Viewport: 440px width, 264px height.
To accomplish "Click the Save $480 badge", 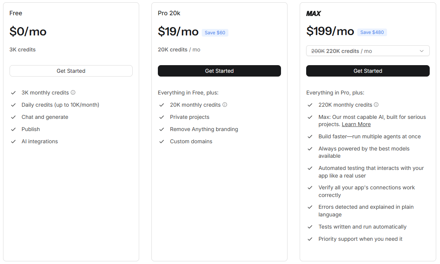I will click(x=372, y=32).
